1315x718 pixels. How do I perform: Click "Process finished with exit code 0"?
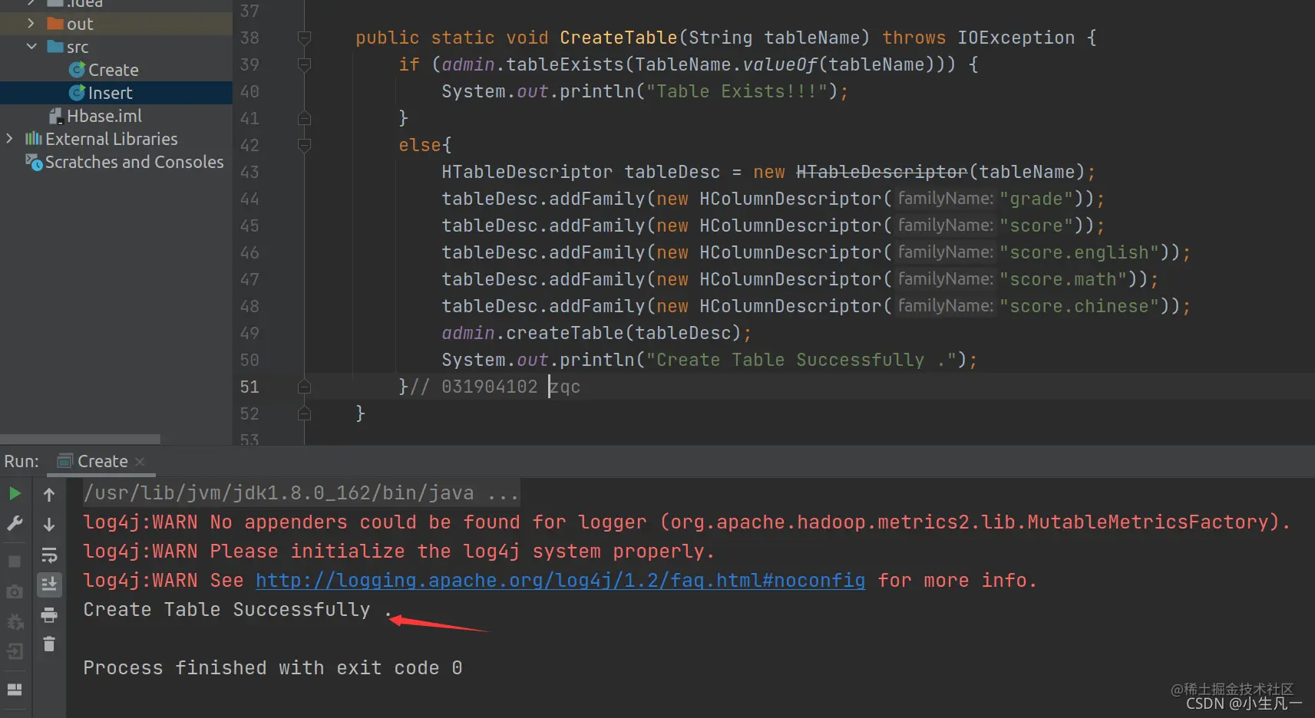click(273, 668)
